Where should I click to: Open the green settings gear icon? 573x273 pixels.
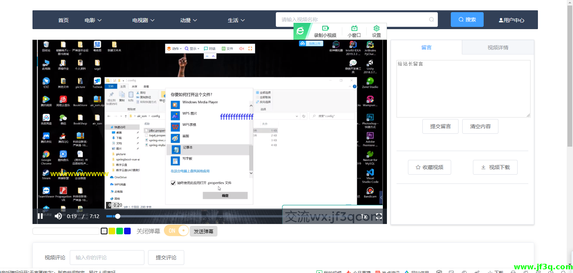376,29
